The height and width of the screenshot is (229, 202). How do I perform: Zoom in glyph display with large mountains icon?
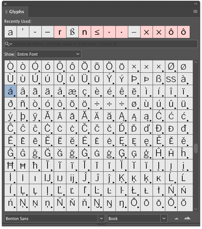pos(187,218)
